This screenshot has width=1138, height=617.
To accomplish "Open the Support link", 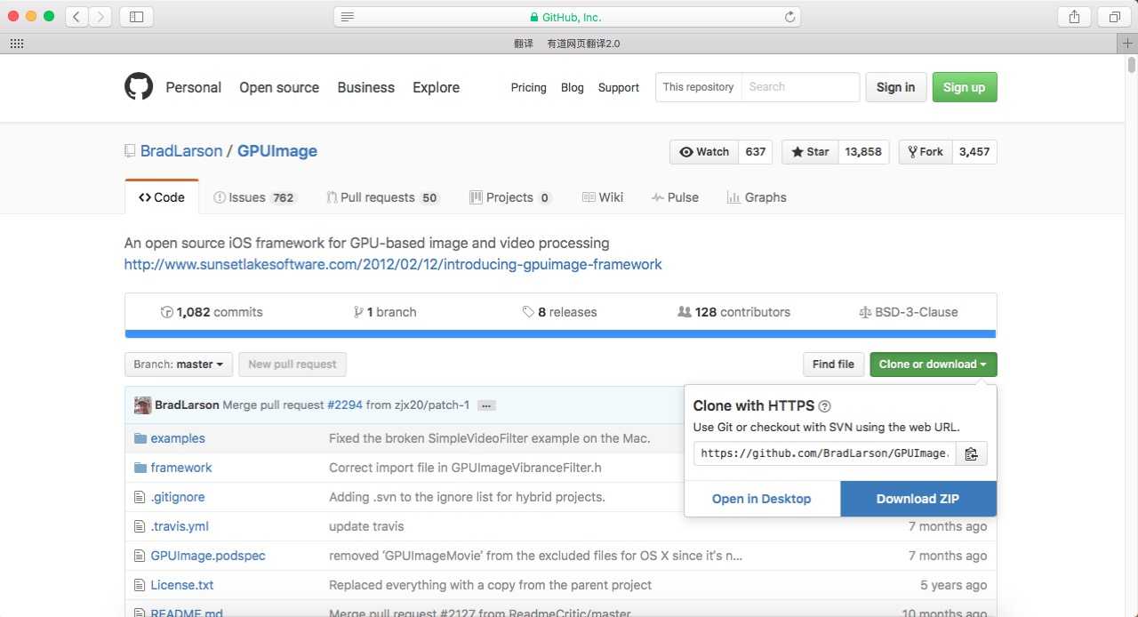I will point(619,87).
